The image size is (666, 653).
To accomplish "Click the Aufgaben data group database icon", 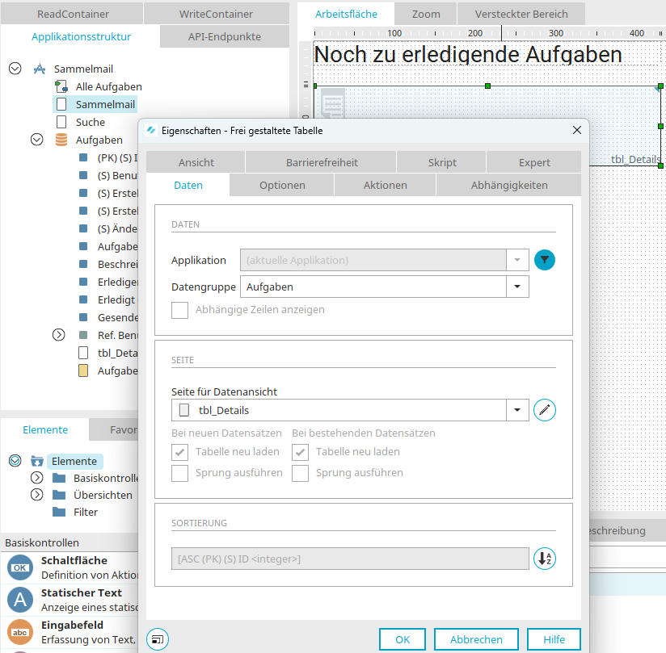I will tap(61, 140).
